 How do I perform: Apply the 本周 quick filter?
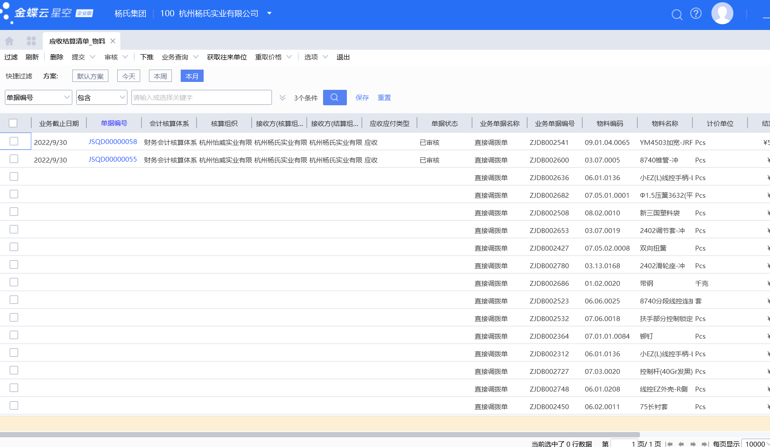coord(160,76)
